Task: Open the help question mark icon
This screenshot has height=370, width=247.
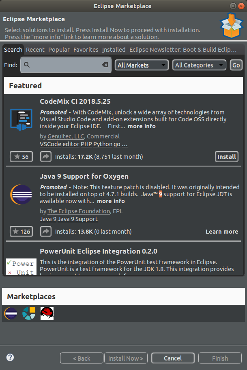Action: click(10, 357)
